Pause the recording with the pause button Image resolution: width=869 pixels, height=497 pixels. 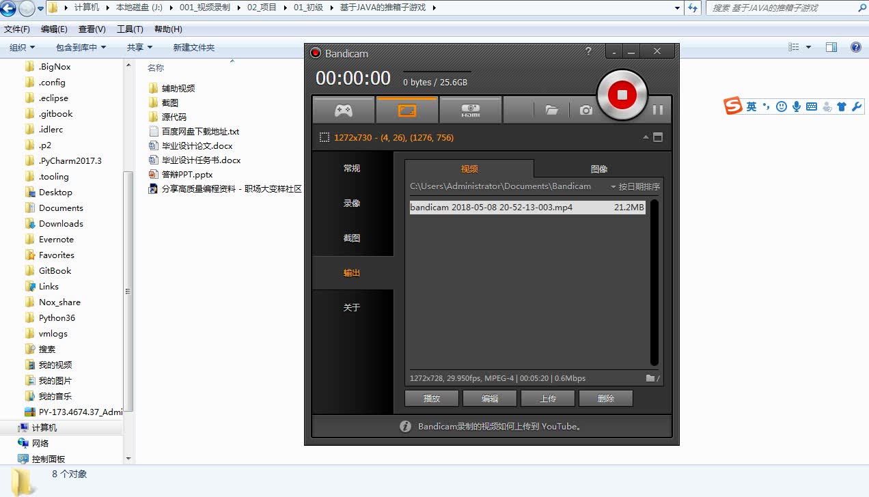pos(657,109)
